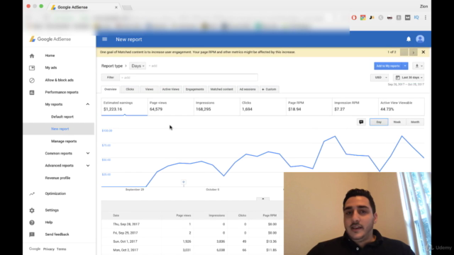Viewport: 454px width, 255px height.
Task: Collapse the chart with small arrow
Action: tap(263, 199)
